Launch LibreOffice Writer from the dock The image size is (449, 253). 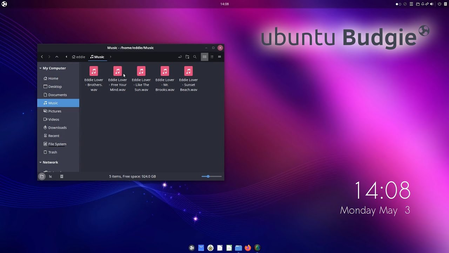coord(220,248)
